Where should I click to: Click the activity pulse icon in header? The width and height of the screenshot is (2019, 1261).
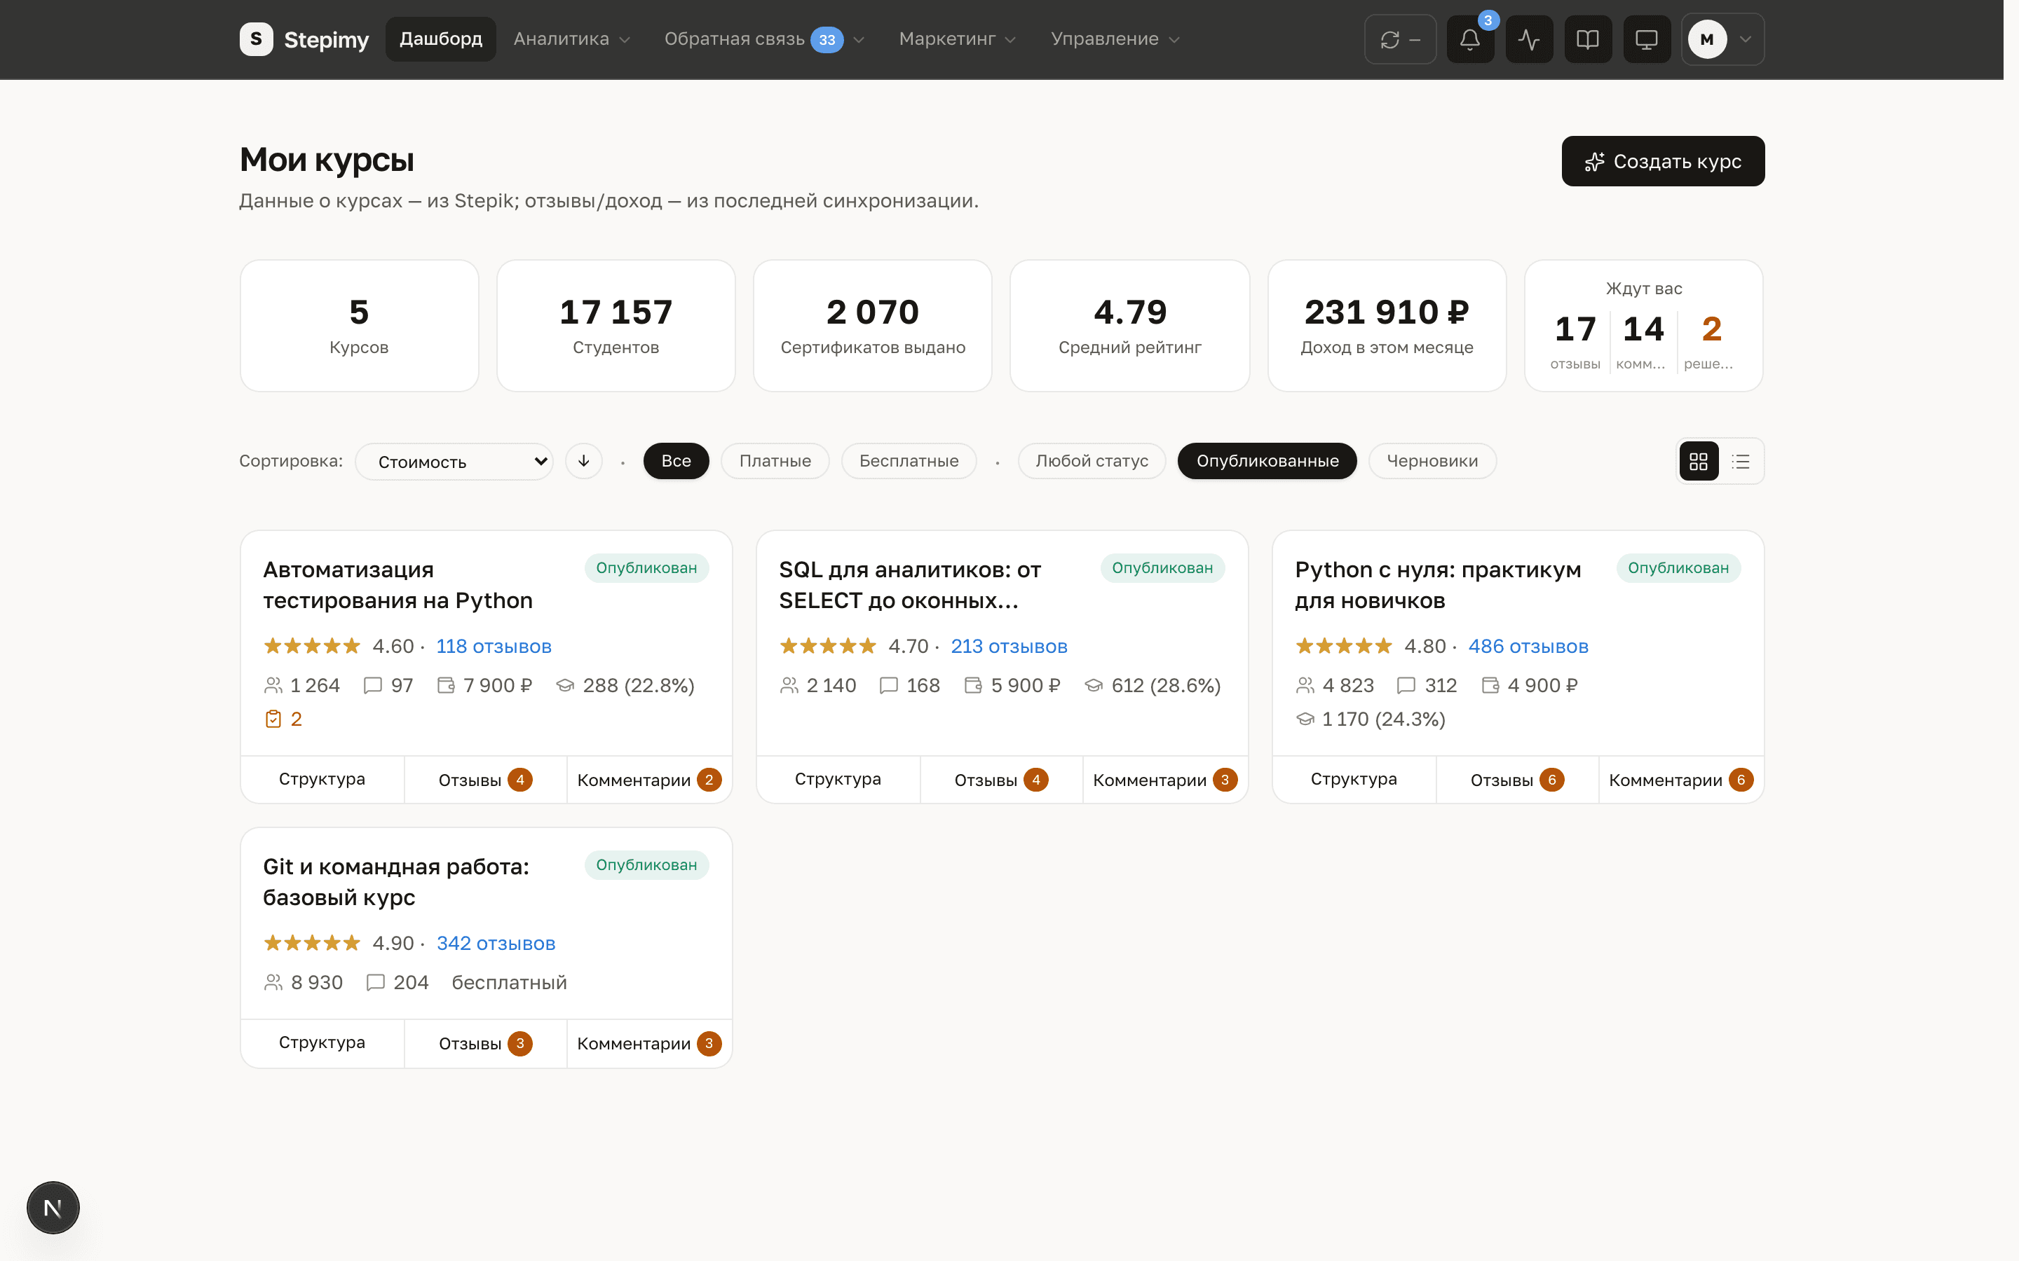(x=1528, y=39)
